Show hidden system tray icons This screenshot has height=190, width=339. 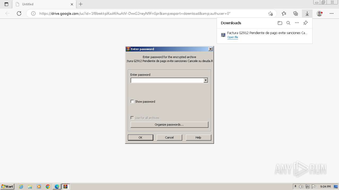tap(296, 187)
